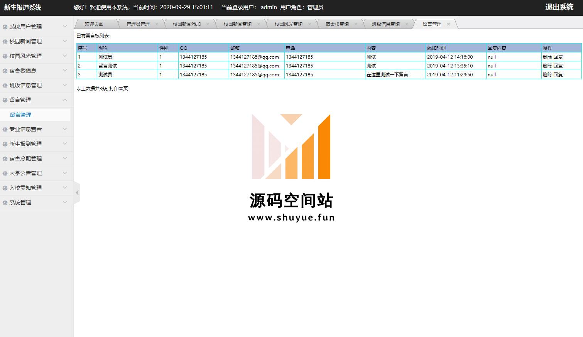Expand 大学公告管理 chevron
Viewport: 583px width, 337px height.
pyautogui.click(x=65, y=173)
